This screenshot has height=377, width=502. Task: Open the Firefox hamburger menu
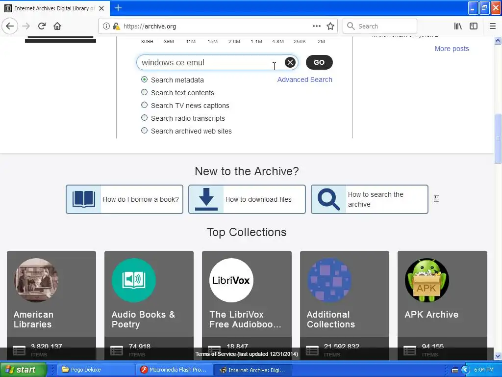click(492, 26)
